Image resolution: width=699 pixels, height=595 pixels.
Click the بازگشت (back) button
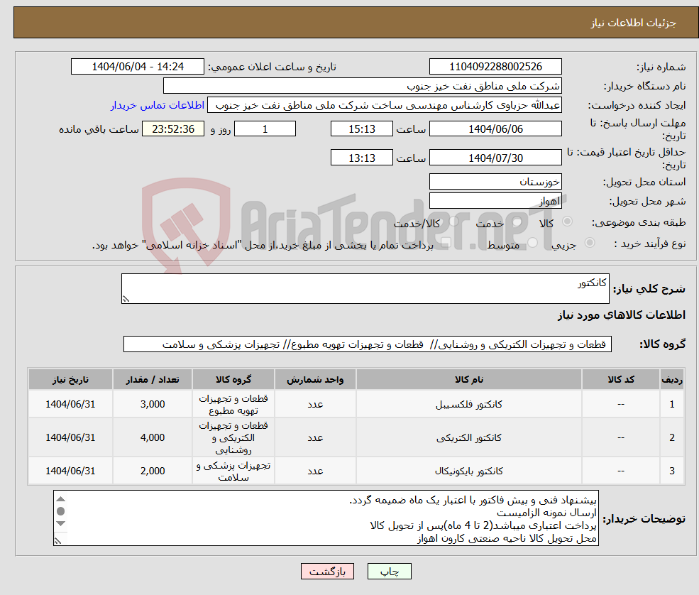click(327, 572)
